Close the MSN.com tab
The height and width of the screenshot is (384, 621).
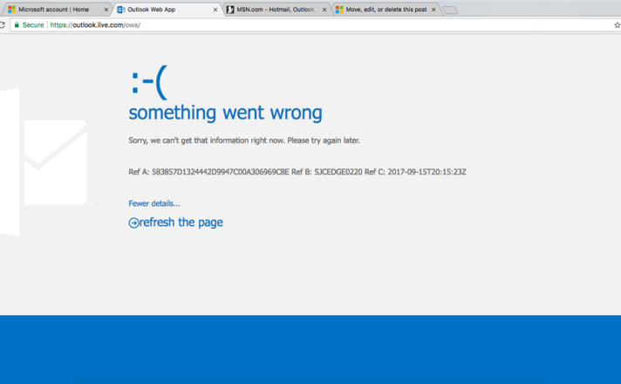coord(324,10)
